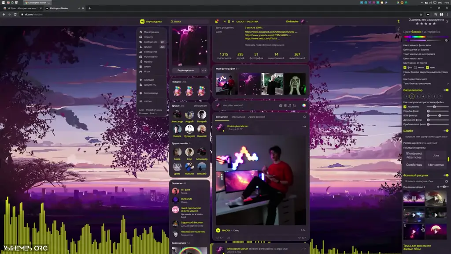This screenshot has width=451, height=254.
Task: Play the MACAN track under the post
Action: click(218, 230)
